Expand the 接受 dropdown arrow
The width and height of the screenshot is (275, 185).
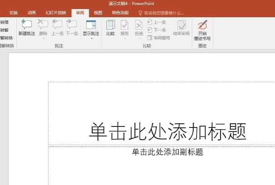tap(125, 39)
